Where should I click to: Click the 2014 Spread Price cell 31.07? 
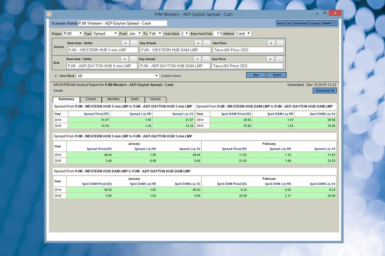89,120
